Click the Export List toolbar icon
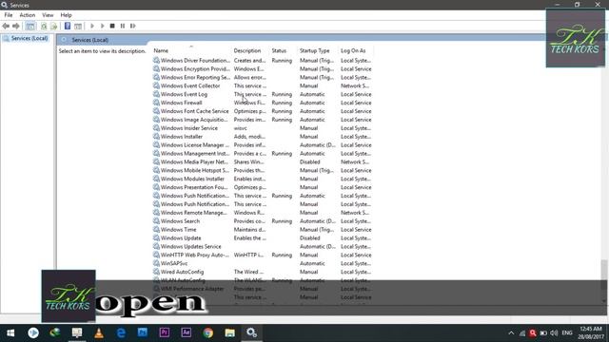The width and height of the screenshot is (609, 342). click(x=54, y=26)
